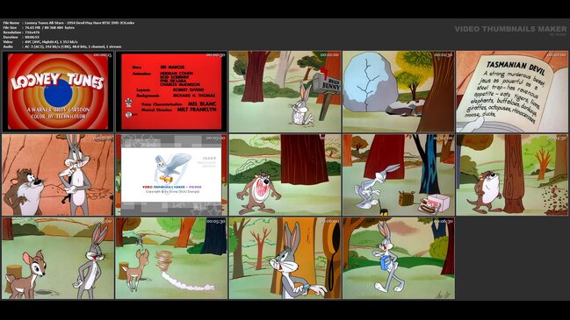
Task: Click the Bugs Bunny mailbox thumbnail
Action: (285, 91)
